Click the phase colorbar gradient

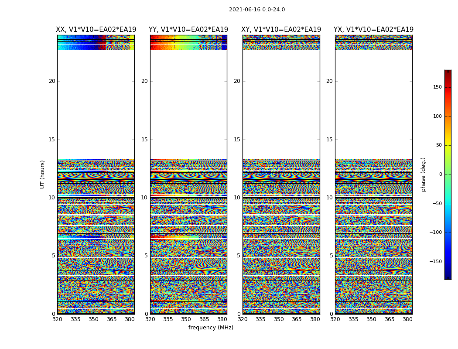(x=448, y=174)
